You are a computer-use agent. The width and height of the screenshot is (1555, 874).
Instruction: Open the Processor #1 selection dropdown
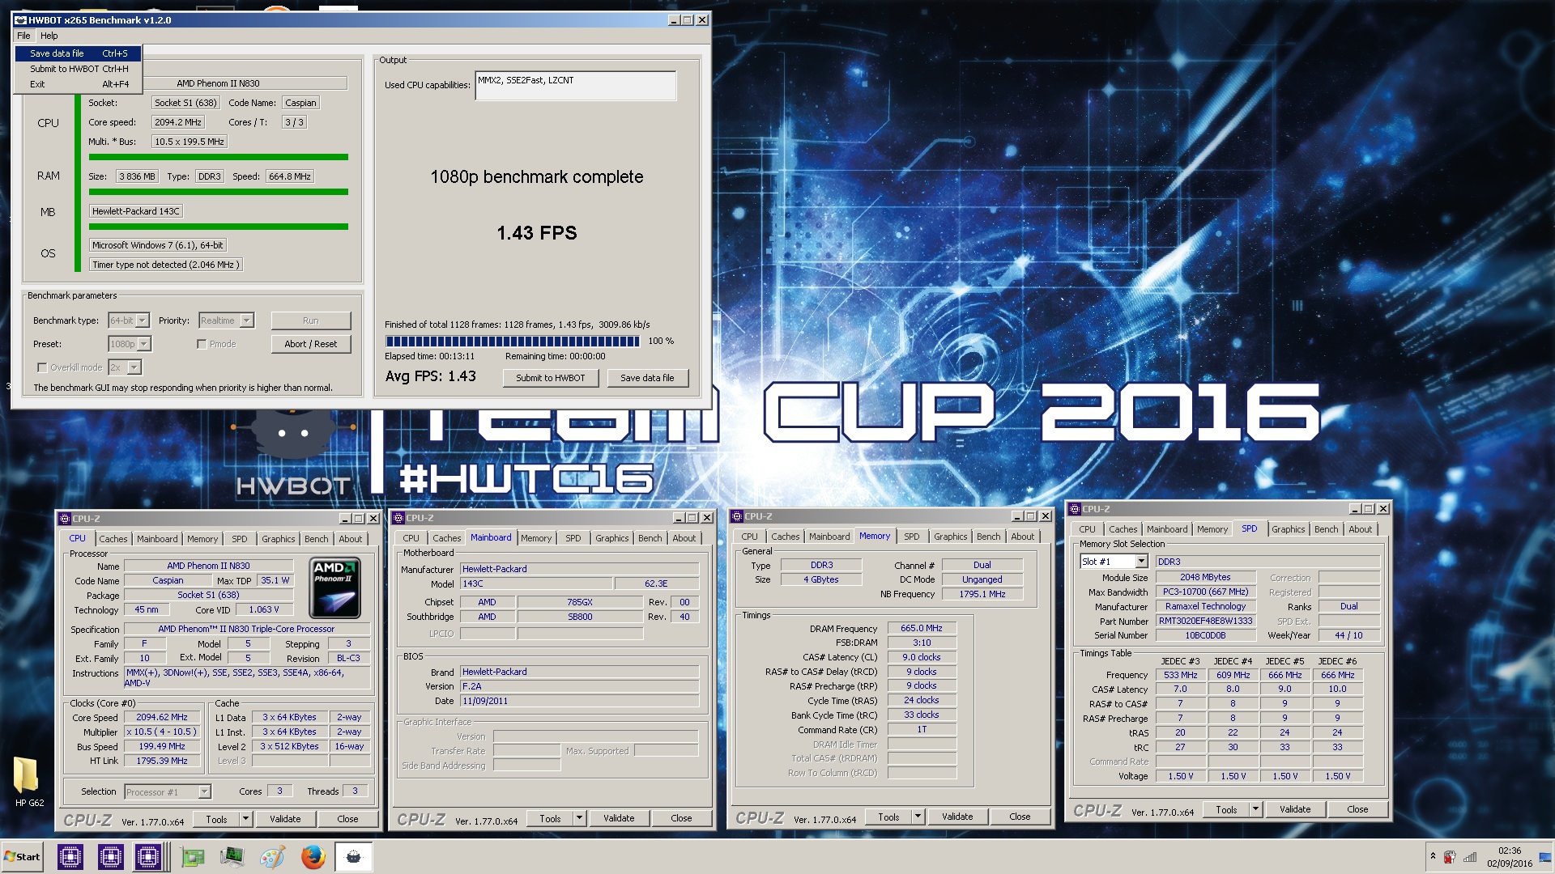point(168,791)
